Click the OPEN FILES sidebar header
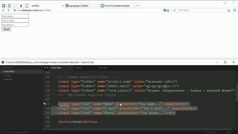The image size is (238, 134). click(x=7, y=68)
